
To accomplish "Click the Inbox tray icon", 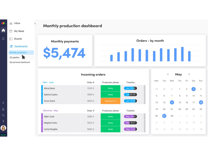I will [11, 23].
